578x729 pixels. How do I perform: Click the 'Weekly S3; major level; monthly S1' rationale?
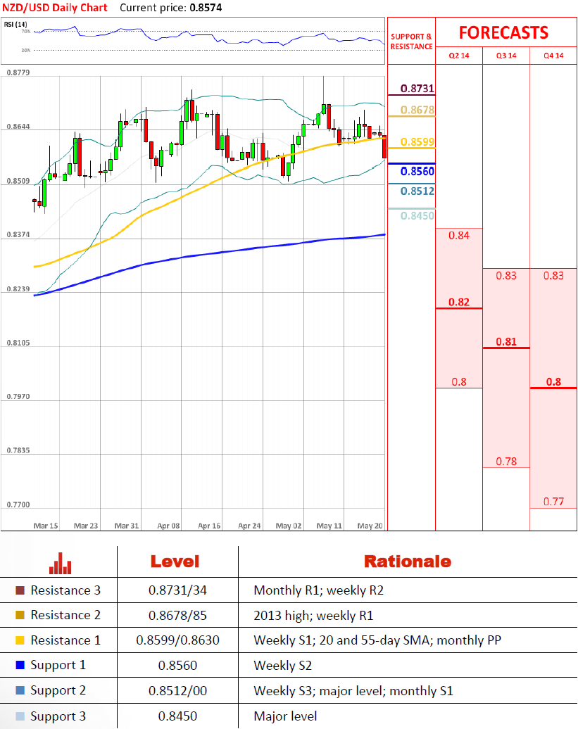click(x=353, y=691)
